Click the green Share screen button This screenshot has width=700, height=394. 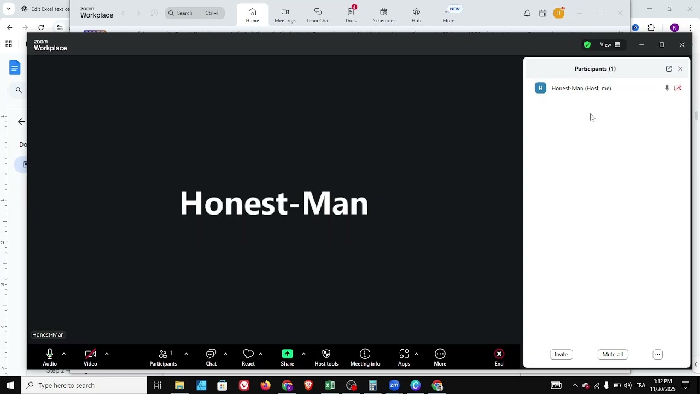[287, 357]
